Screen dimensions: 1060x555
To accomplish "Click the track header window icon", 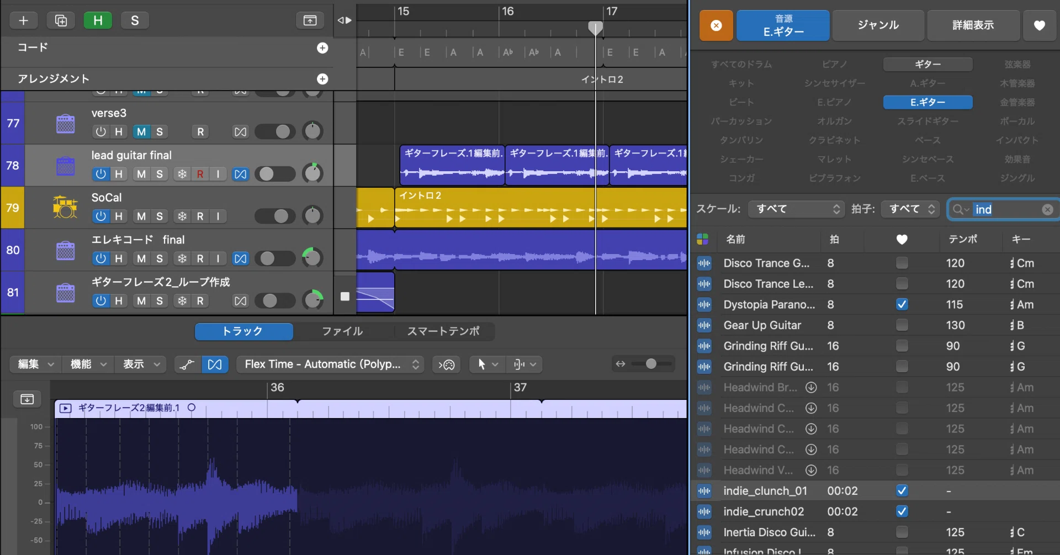I will tap(310, 20).
